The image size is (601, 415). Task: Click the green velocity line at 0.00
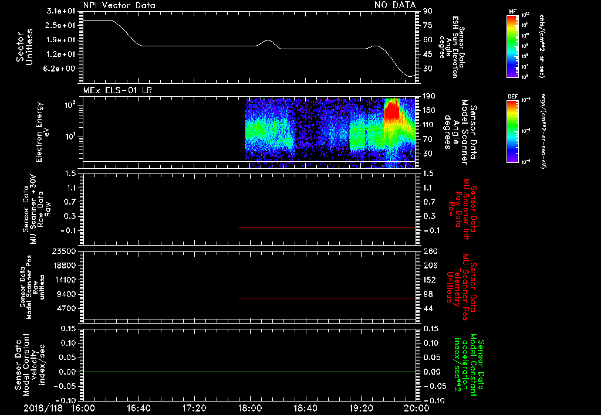(x=249, y=372)
